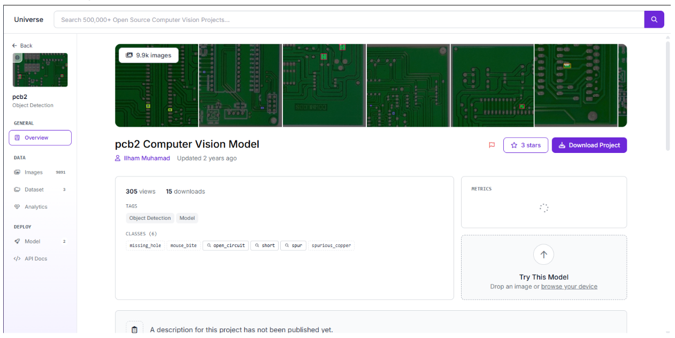Click the Universe logo text
Screen dimensions: 675x338
[29, 19]
